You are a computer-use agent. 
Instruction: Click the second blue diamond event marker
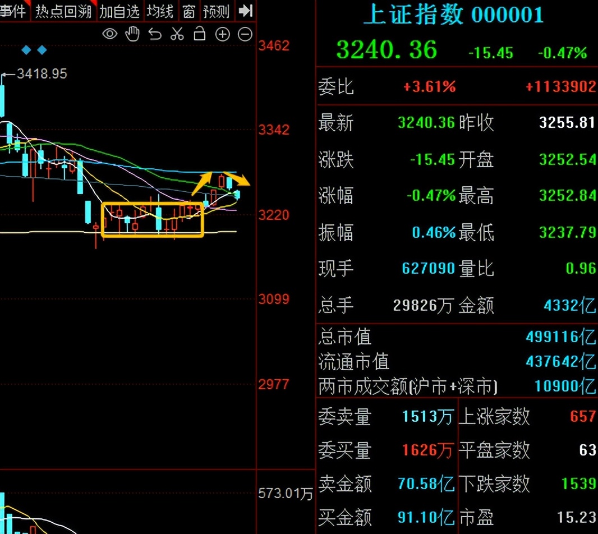(42, 50)
